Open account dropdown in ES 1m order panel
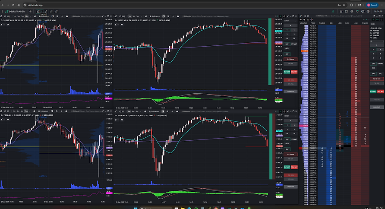The height and width of the screenshot is (209, 385). [x=291, y=116]
